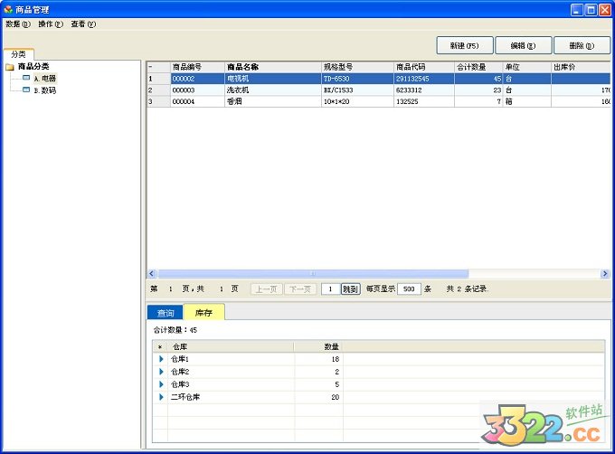Expand the 仓库2 row arrow
The image size is (615, 454).
coord(161,372)
